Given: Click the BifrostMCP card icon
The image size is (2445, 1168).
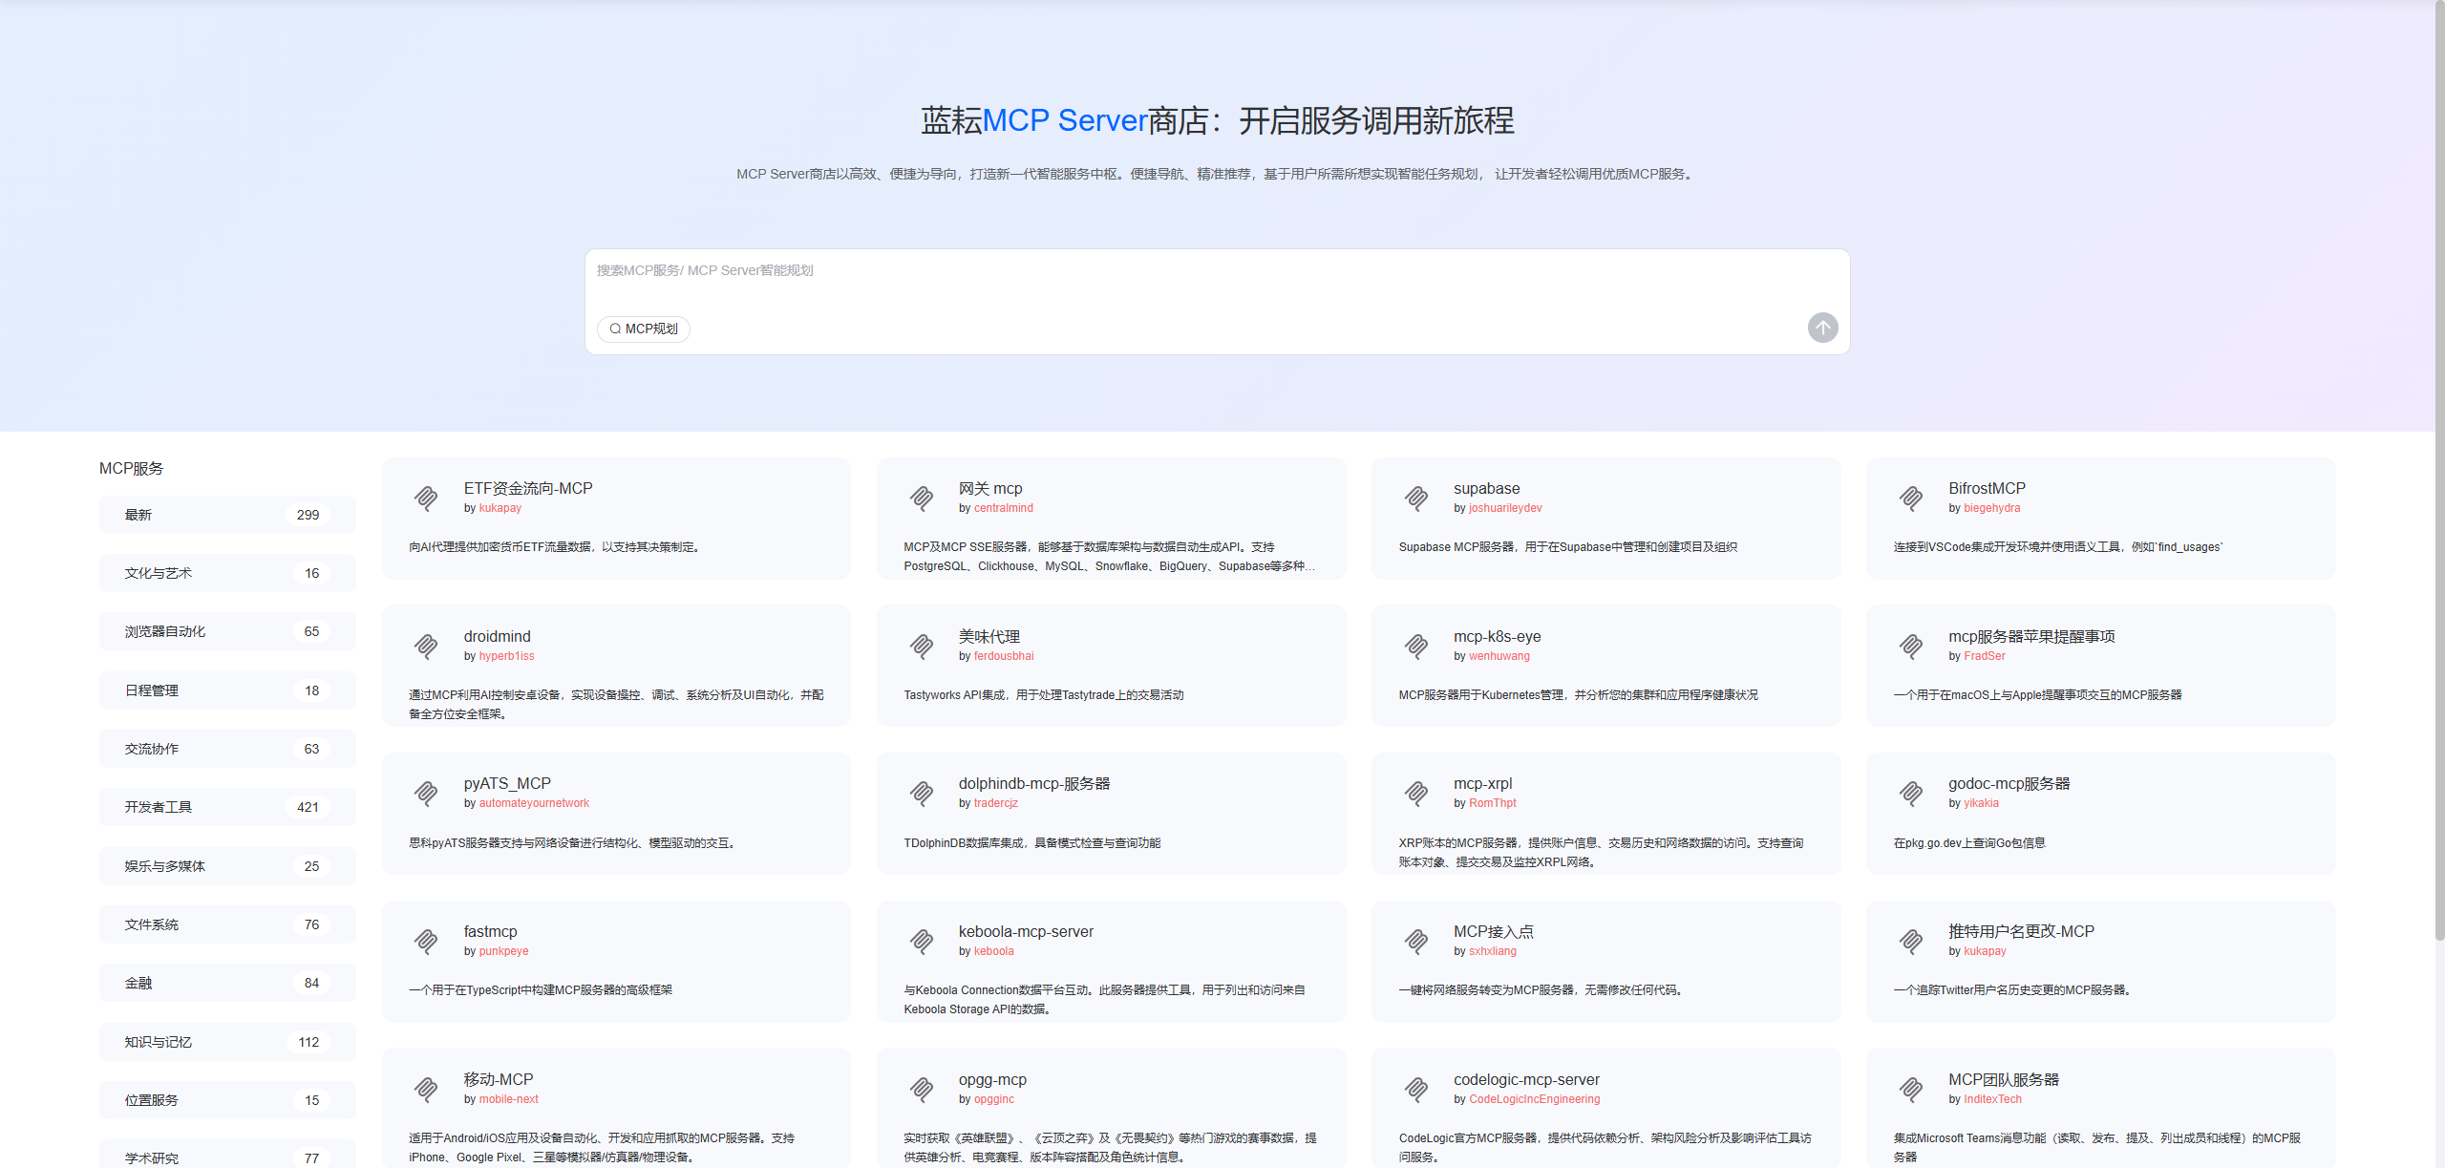Looking at the screenshot, I should click(1910, 498).
